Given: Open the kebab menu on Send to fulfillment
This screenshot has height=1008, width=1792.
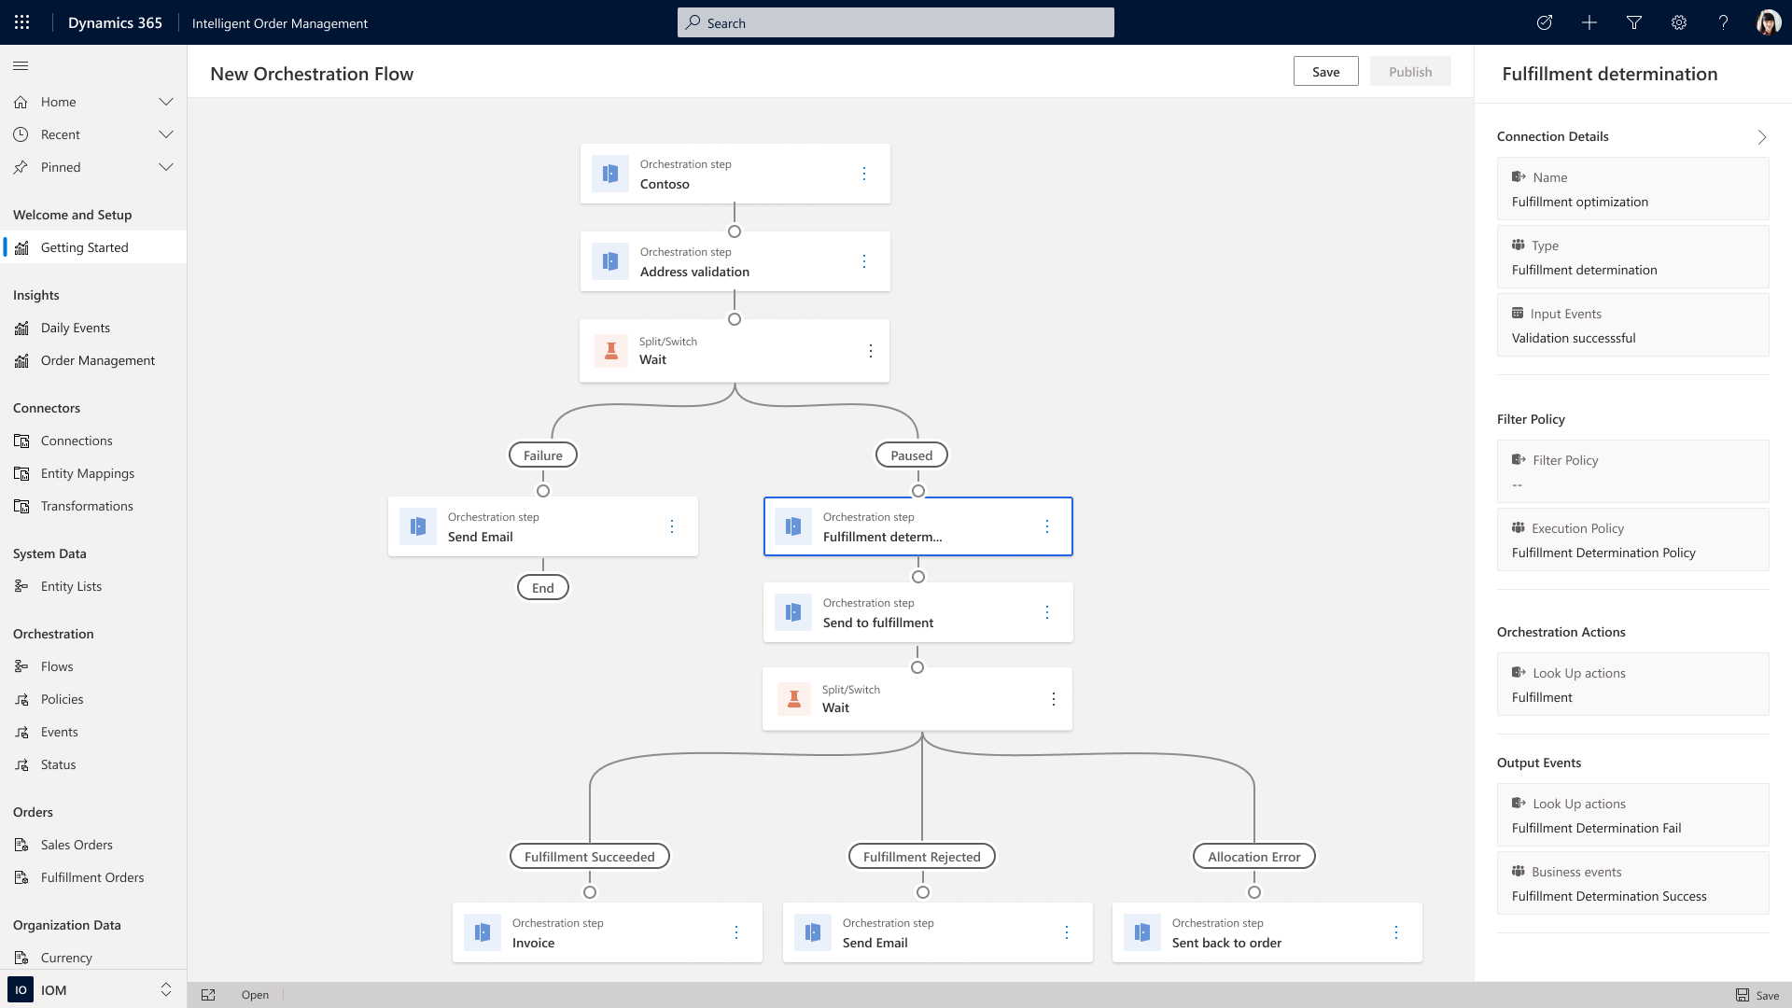Looking at the screenshot, I should coord(1047,612).
